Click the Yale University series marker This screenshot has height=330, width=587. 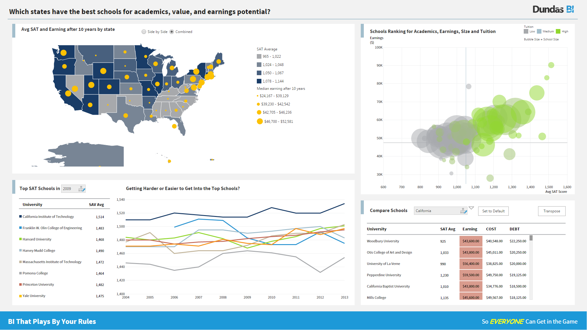(x=20, y=296)
